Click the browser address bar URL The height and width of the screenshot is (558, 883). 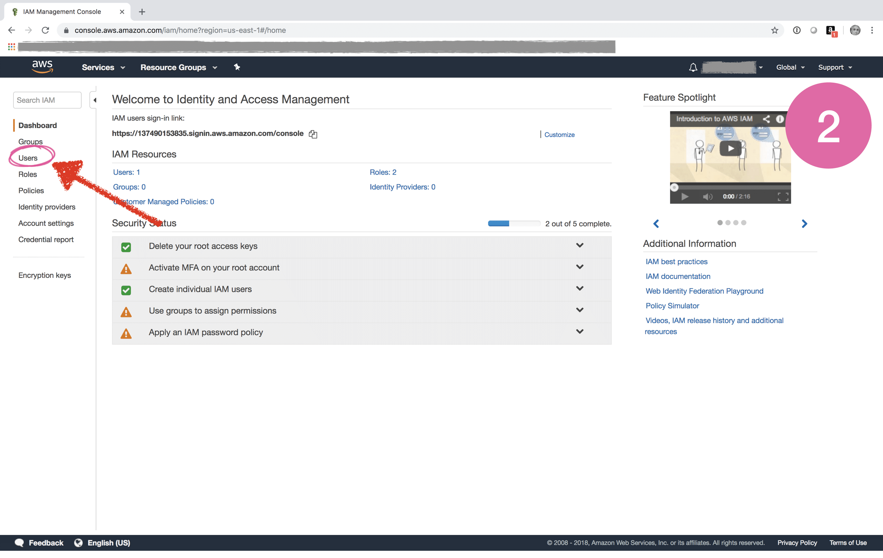pos(180,30)
